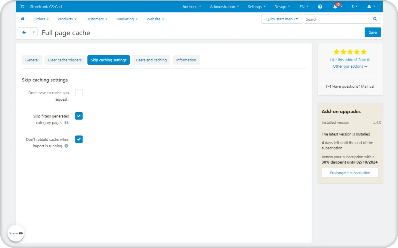398x248 pixels.
Task: Click the five yellow rating stars
Action: tap(350, 52)
